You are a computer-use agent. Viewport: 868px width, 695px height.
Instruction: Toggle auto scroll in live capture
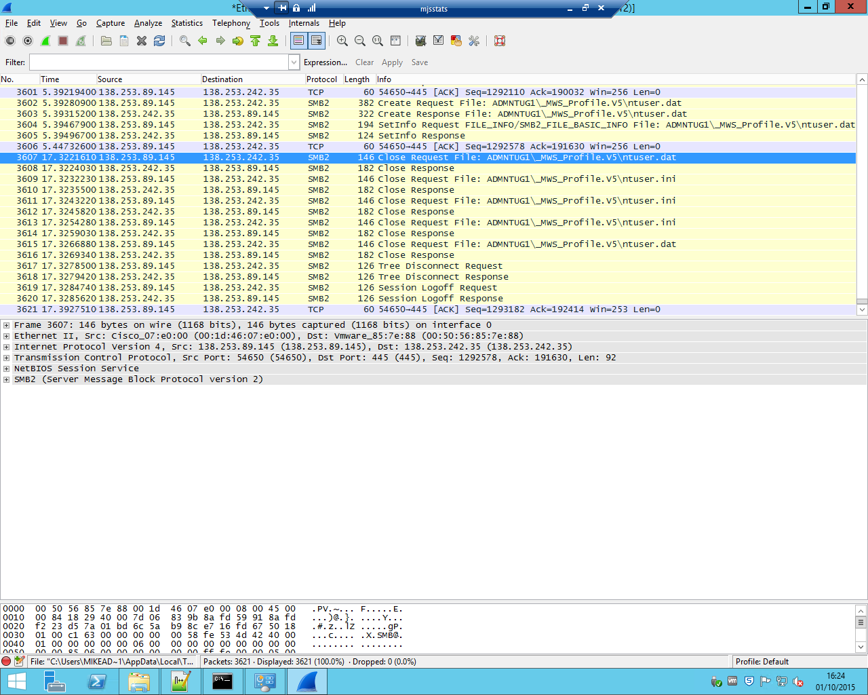click(317, 41)
